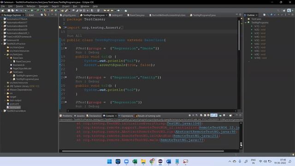
Task: Click the RemoteTestNG.java:251 link
Action: 195,136
